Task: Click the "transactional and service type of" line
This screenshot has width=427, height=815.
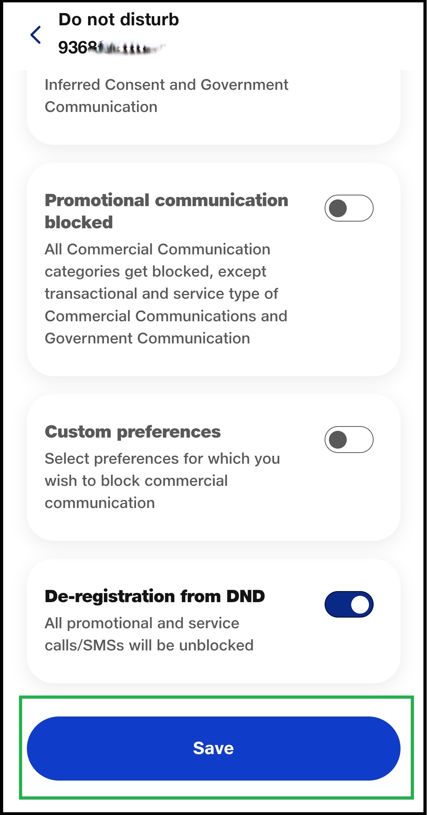Action: [x=161, y=294]
